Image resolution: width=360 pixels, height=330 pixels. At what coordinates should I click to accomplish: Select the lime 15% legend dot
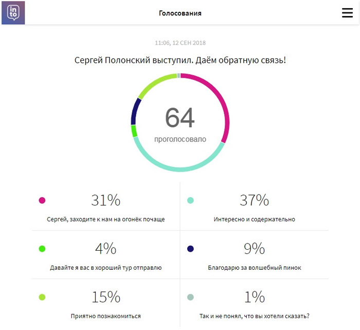coord(42,297)
